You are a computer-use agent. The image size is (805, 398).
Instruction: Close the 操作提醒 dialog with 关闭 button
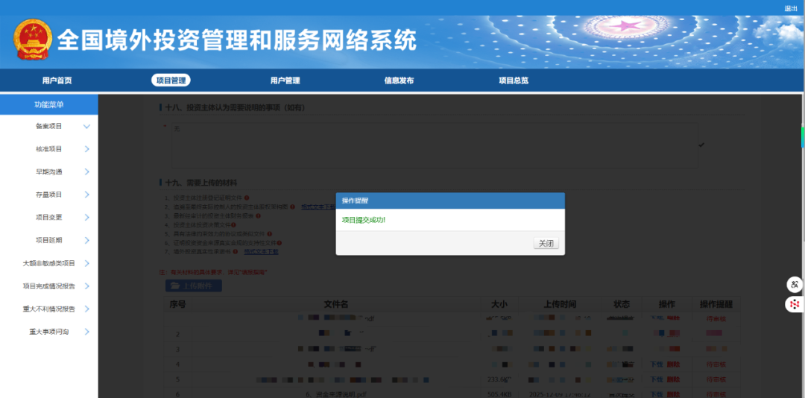pyautogui.click(x=546, y=244)
